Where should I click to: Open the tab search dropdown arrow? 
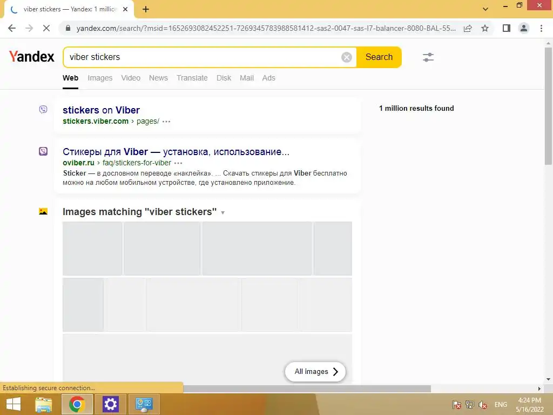(x=485, y=9)
